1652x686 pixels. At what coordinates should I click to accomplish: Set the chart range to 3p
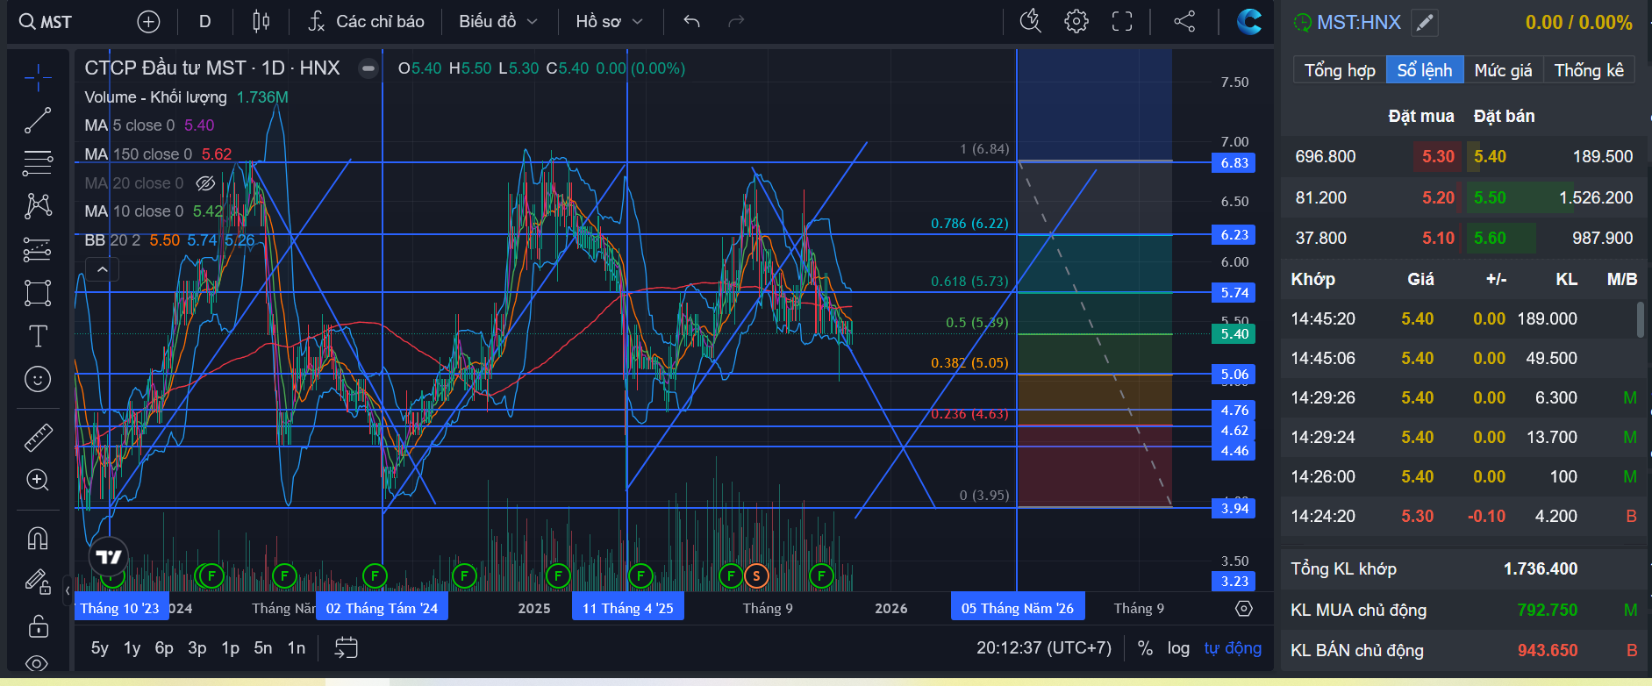(x=197, y=648)
